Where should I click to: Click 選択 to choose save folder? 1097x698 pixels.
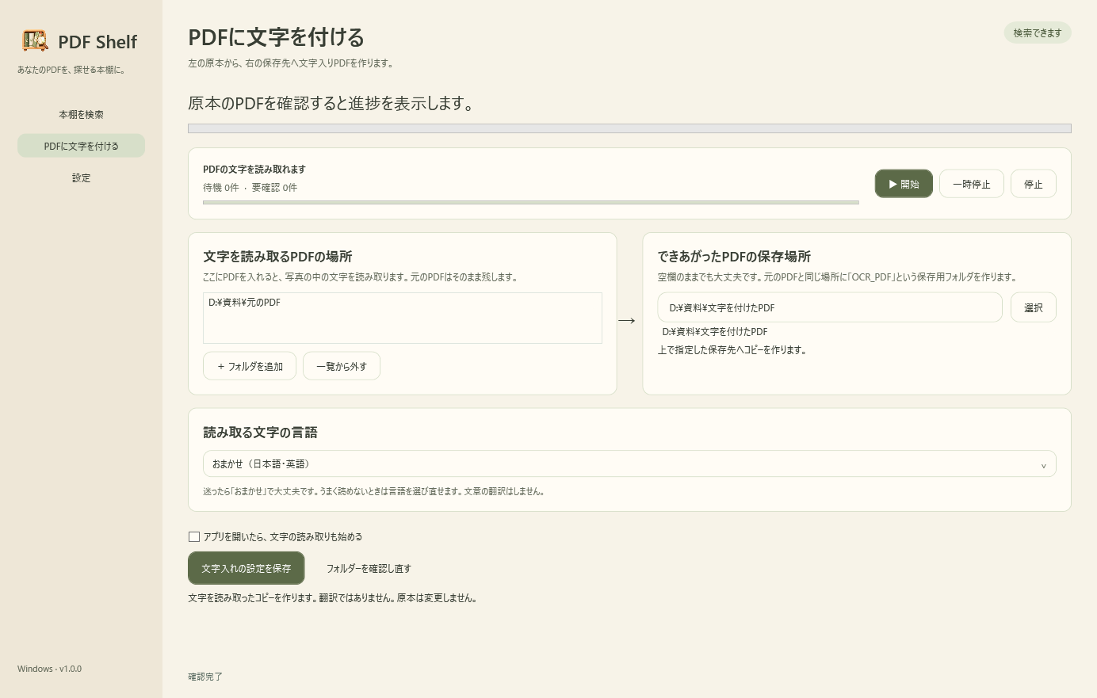pyautogui.click(x=1034, y=307)
